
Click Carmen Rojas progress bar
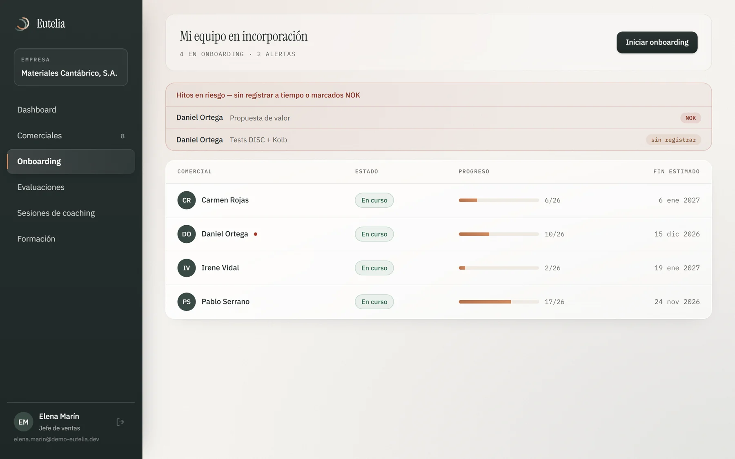coord(499,200)
